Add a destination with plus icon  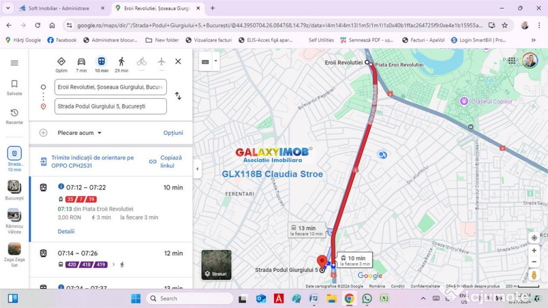pos(43,133)
